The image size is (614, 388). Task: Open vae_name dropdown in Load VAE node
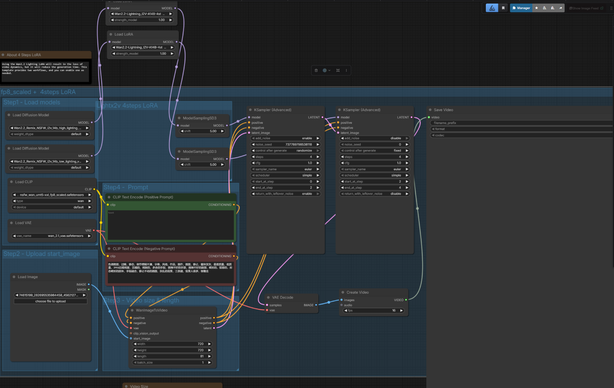[x=52, y=236]
